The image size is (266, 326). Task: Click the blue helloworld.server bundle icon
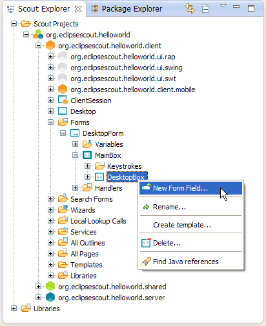[x=50, y=297]
